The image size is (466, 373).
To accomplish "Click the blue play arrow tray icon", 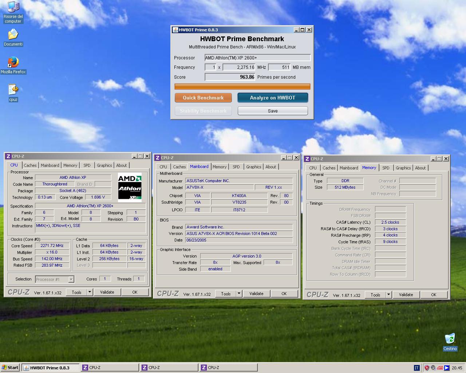I will coord(447,368).
